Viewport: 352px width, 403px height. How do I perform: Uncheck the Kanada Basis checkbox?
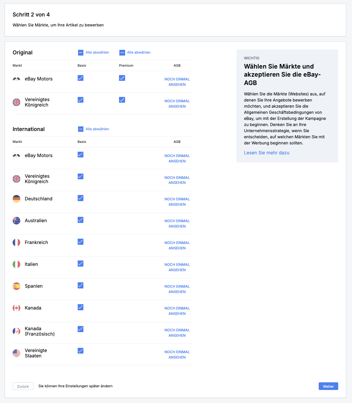81,307
